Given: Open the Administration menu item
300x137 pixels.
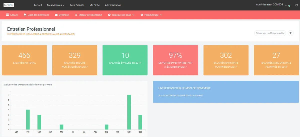Looking at the screenshot, I should 113,5.
